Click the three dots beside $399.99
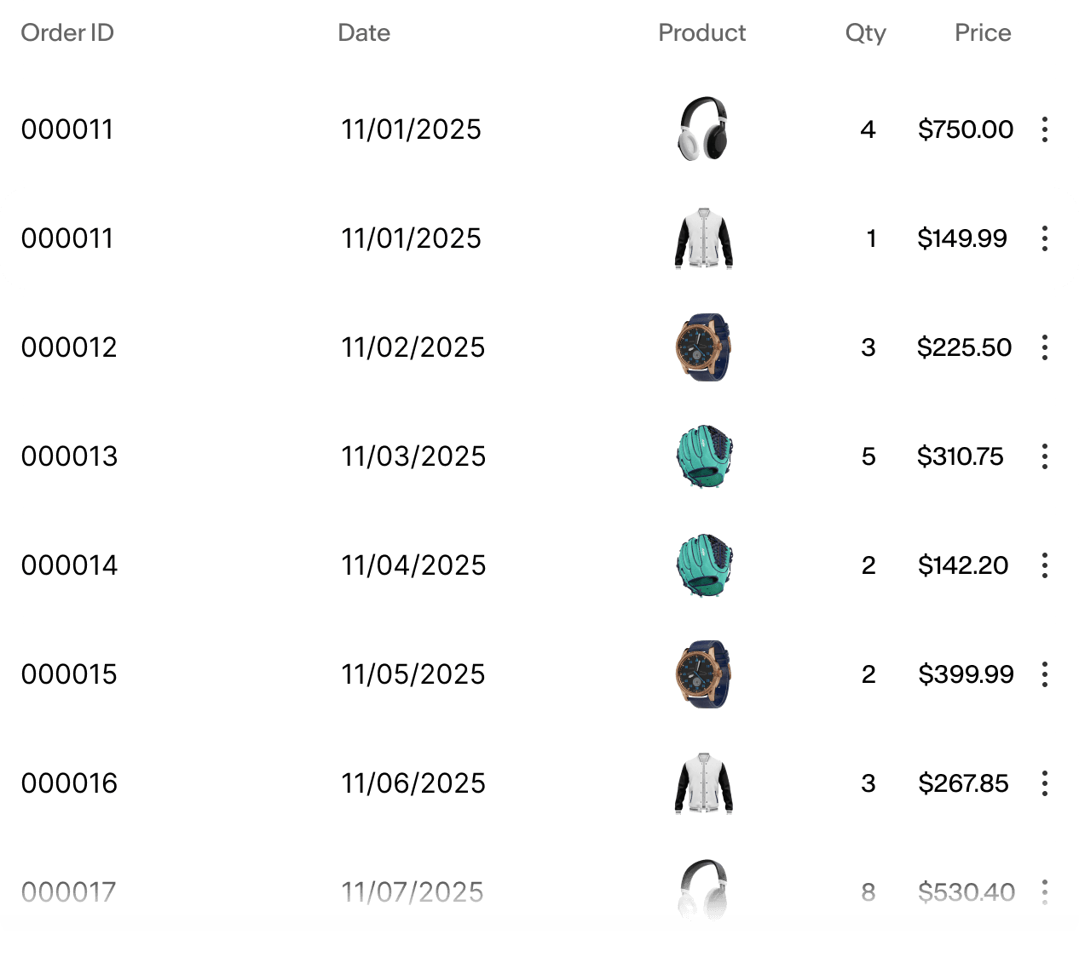The image size is (1079, 963). [1044, 674]
